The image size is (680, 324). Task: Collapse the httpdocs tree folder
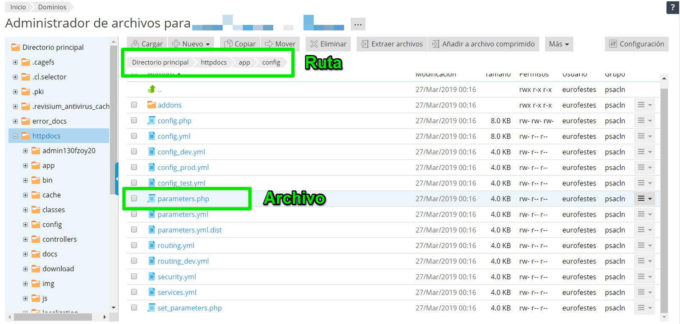click(15, 136)
